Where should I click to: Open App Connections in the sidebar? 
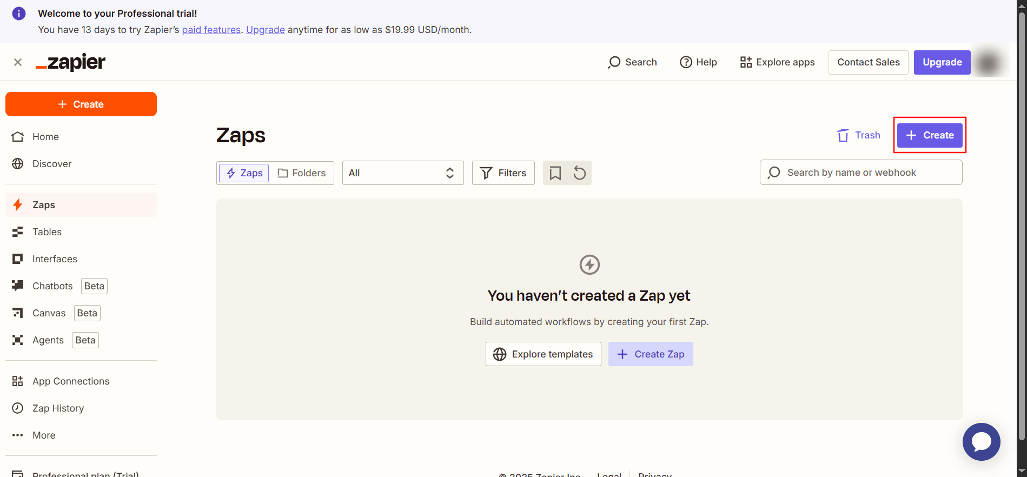(81, 381)
